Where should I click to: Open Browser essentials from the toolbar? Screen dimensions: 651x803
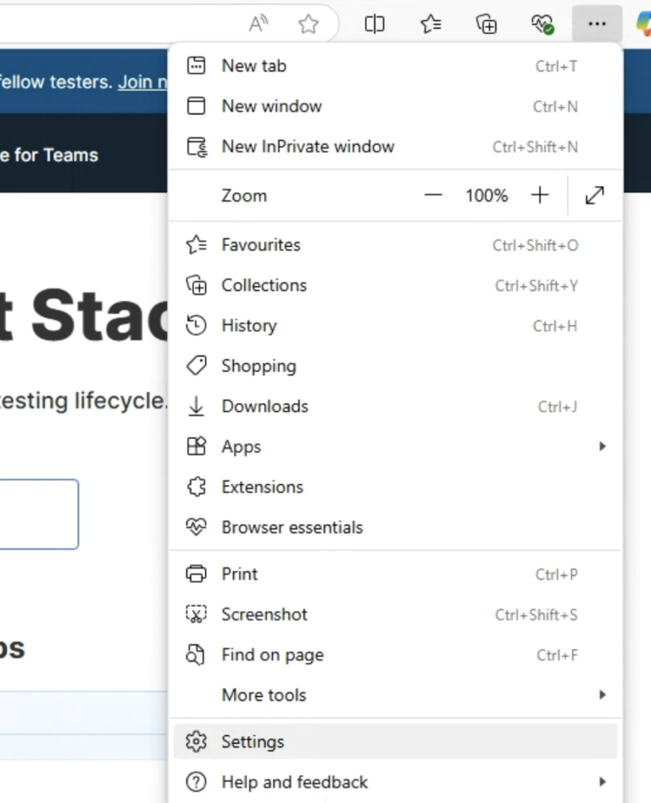(542, 24)
